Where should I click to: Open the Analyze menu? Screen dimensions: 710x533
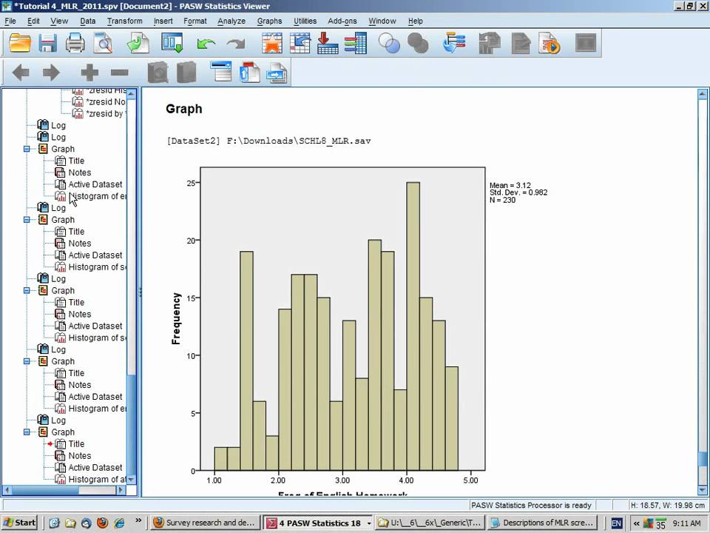[x=231, y=21]
